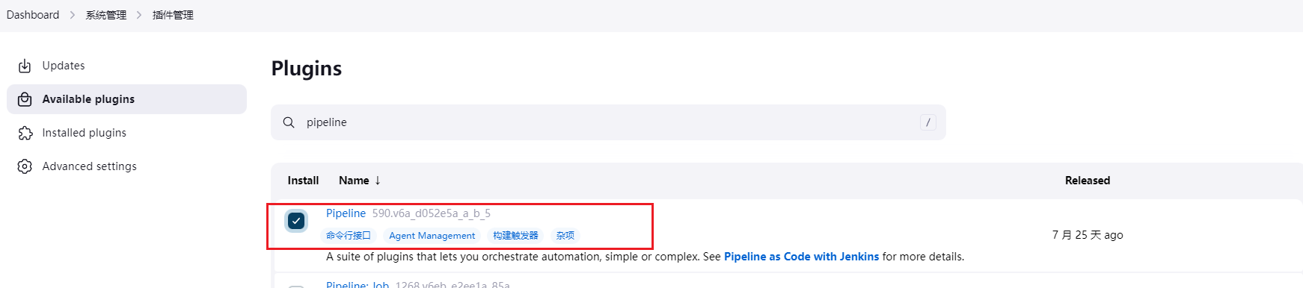
Task: Expand breadcrumb chevron after Dashboard
Action: click(73, 15)
